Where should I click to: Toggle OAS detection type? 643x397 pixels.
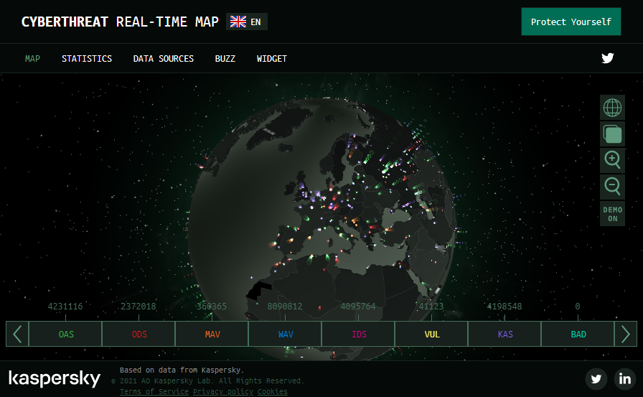click(65, 335)
